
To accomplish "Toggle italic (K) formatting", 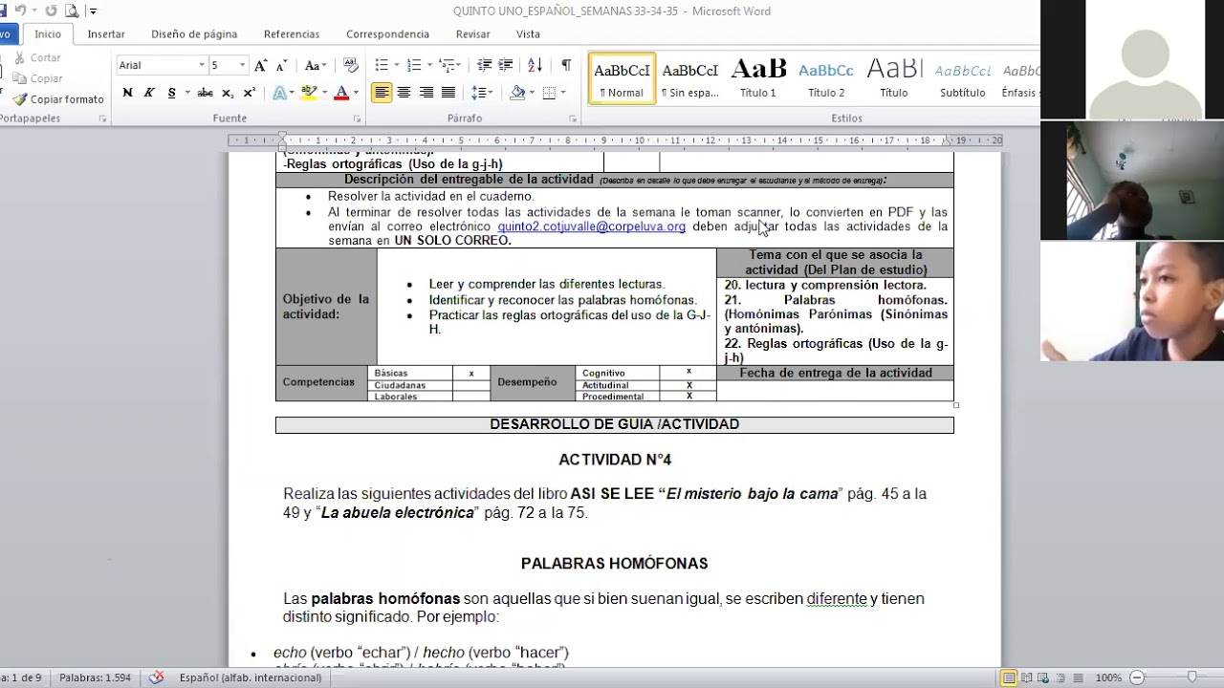I will [x=149, y=93].
